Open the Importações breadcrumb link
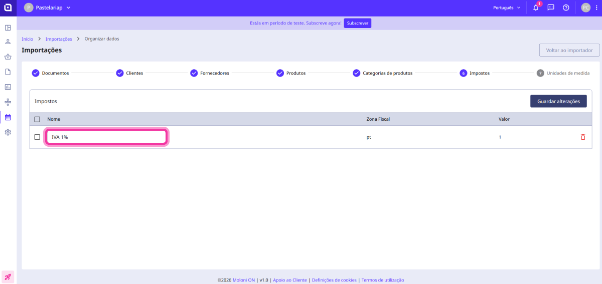 59,39
